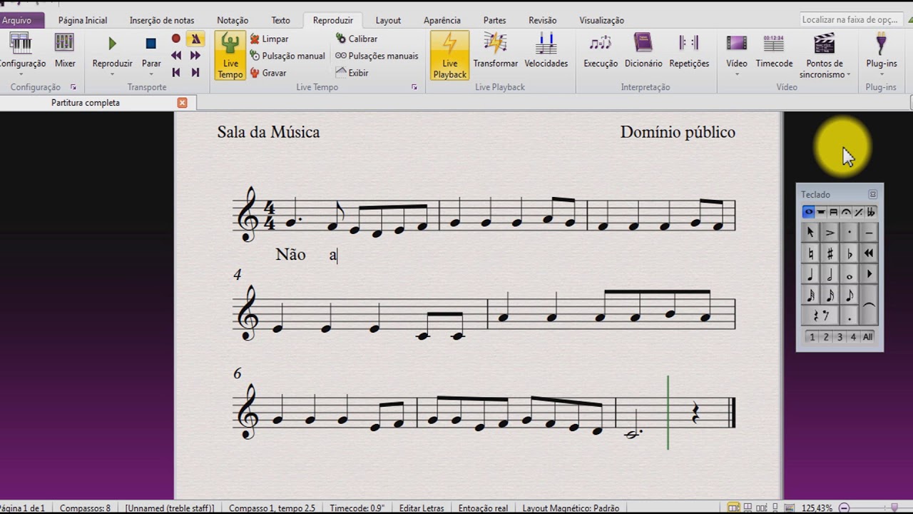Switch to Página Inicial tab
The width and height of the screenshot is (913, 514).
point(83,20)
